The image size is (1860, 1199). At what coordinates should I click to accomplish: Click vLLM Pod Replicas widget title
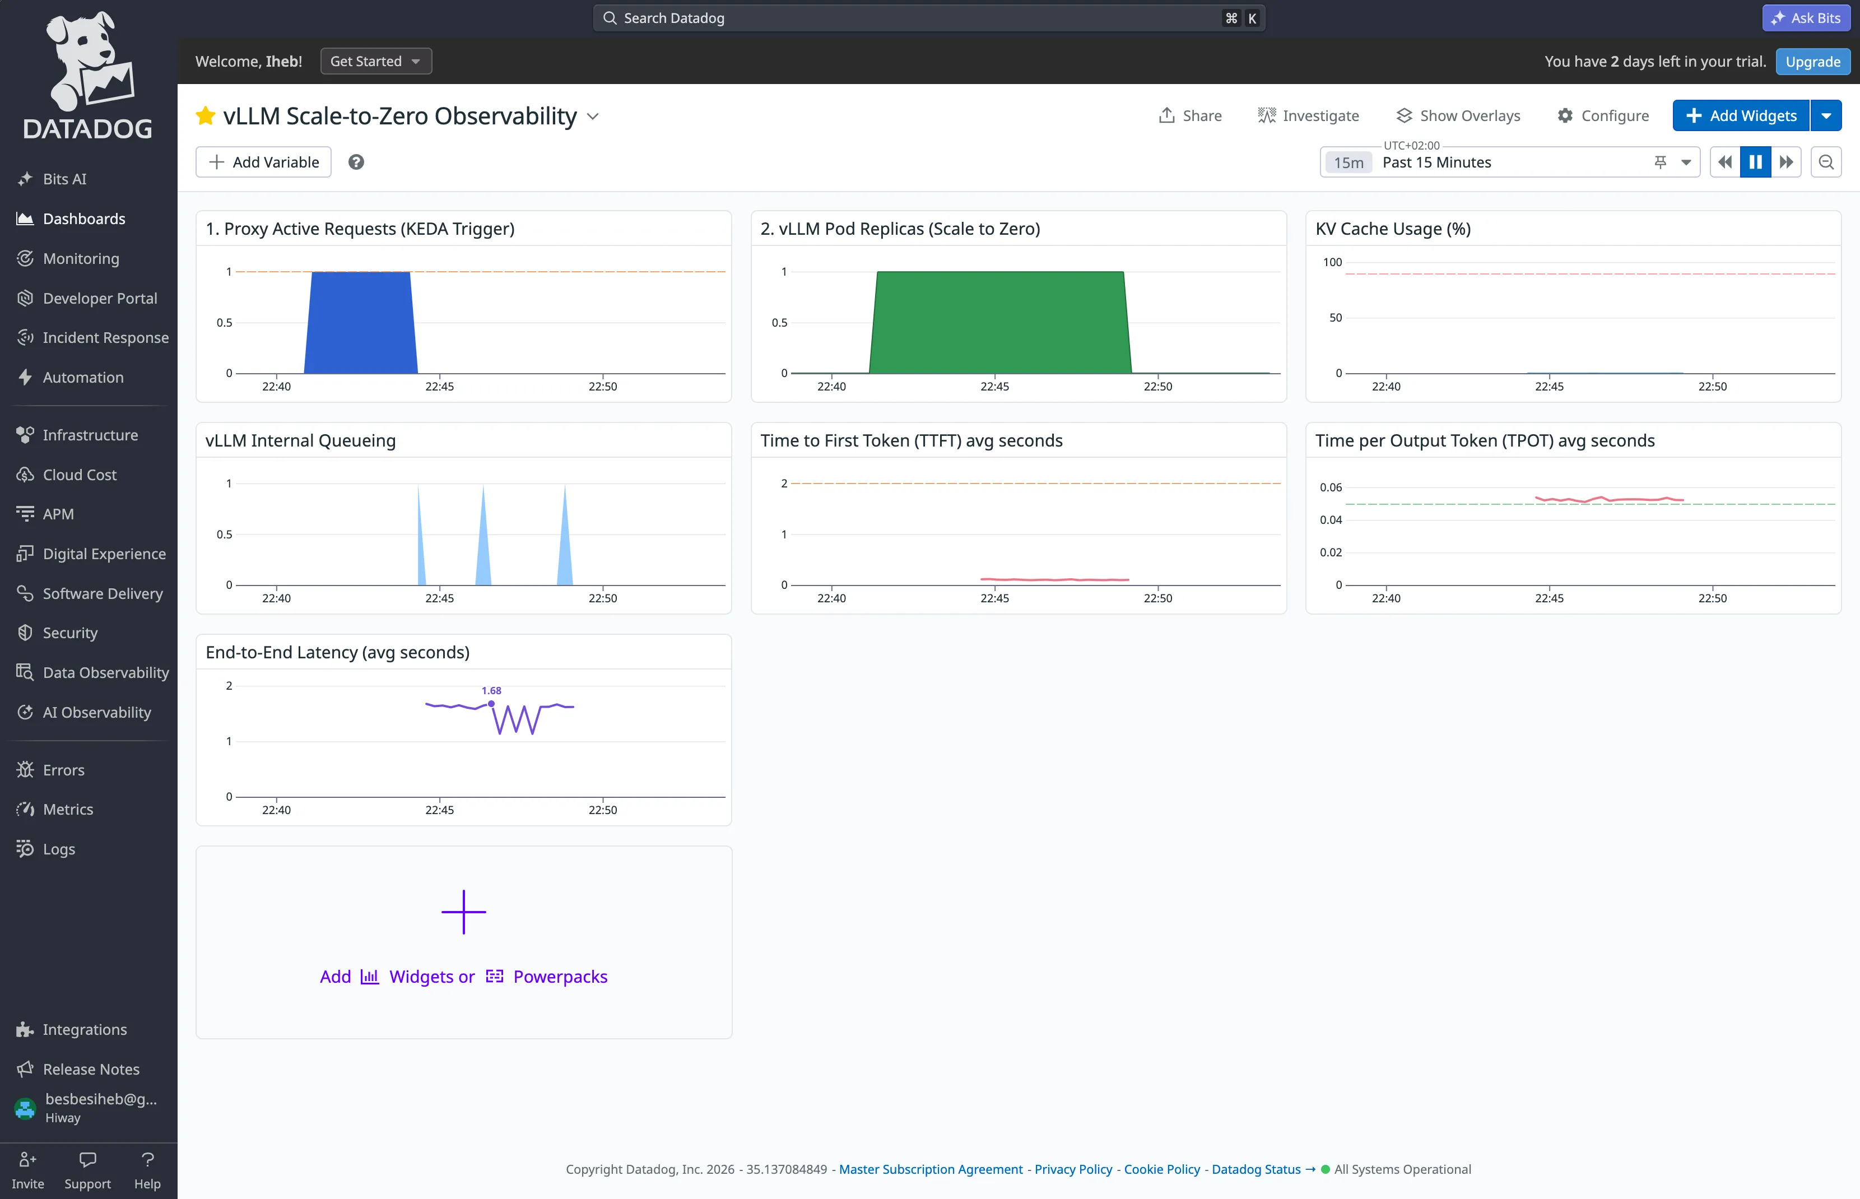point(900,229)
